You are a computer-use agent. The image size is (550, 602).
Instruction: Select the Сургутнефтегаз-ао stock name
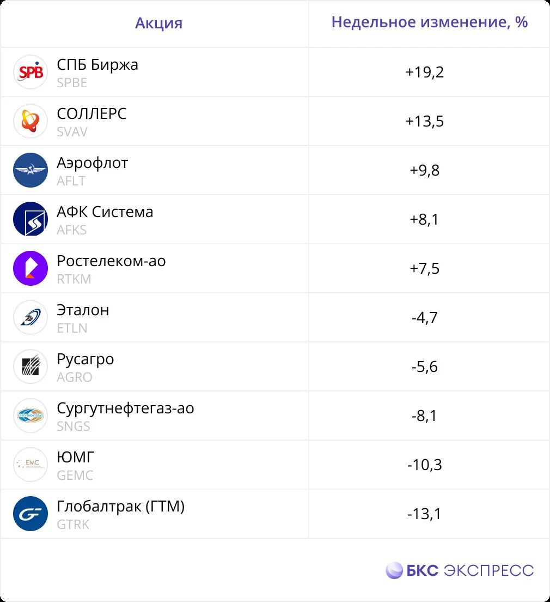(x=125, y=408)
